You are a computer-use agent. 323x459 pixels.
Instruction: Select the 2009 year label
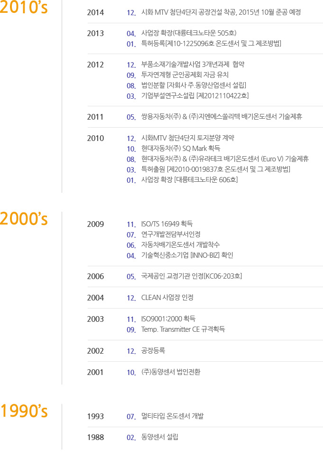coord(96,224)
